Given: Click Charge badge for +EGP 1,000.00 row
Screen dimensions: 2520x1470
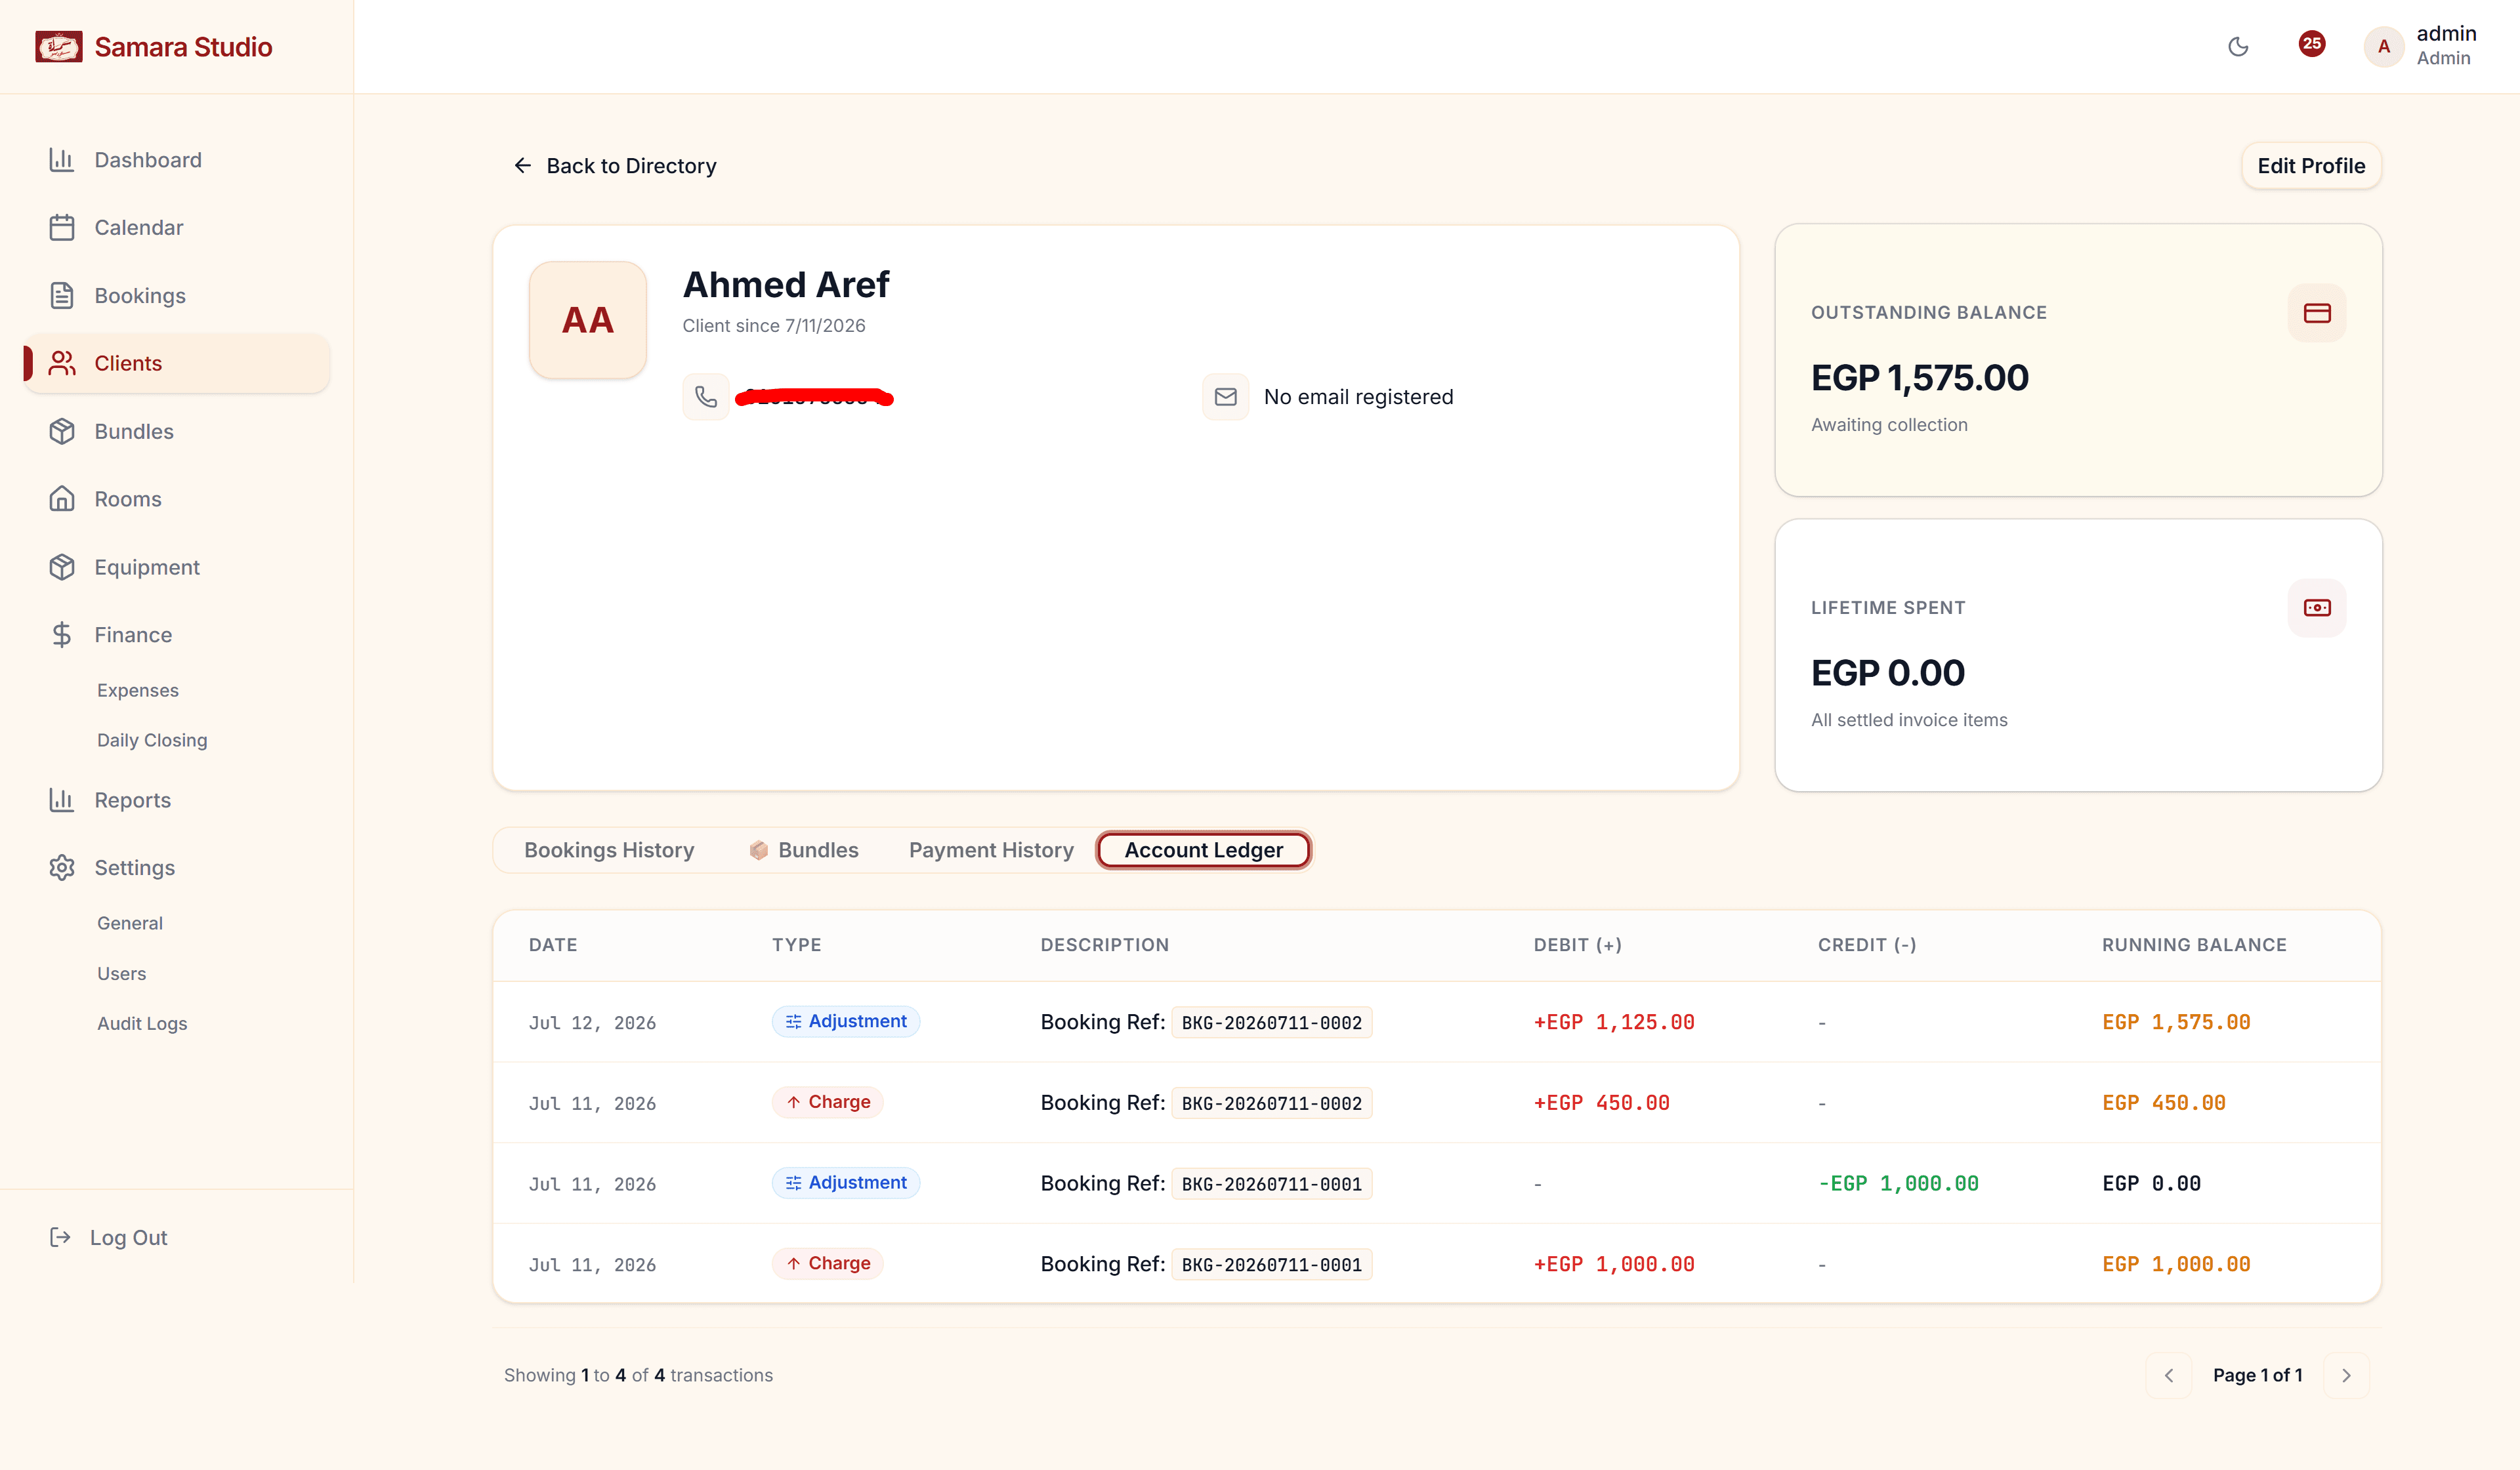Looking at the screenshot, I should (x=828, y=1263).
